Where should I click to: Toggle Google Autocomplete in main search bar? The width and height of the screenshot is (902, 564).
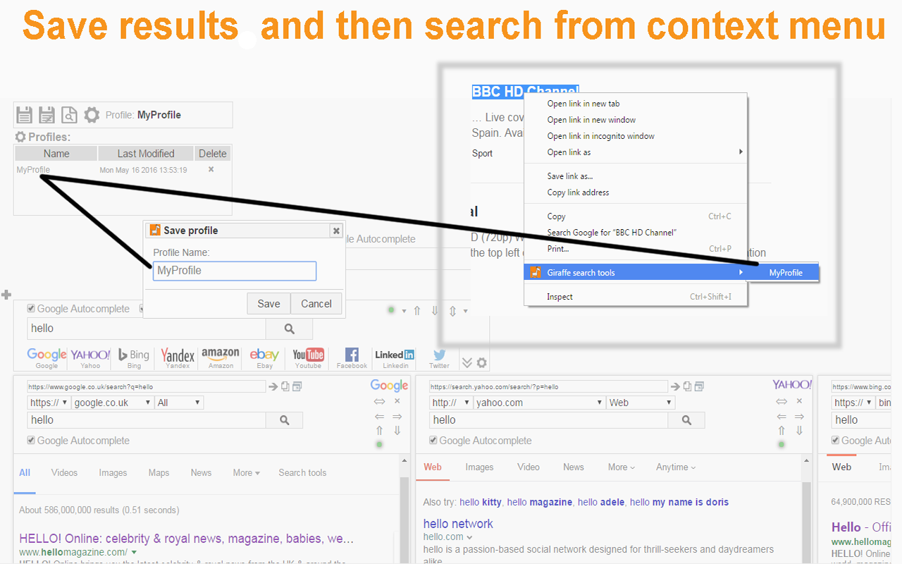[31, 308]
